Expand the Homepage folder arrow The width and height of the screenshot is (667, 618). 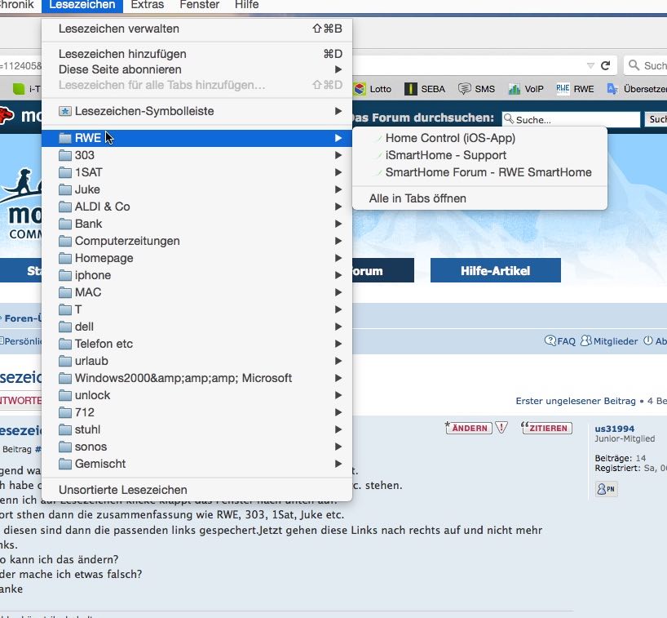coord(338,258)
